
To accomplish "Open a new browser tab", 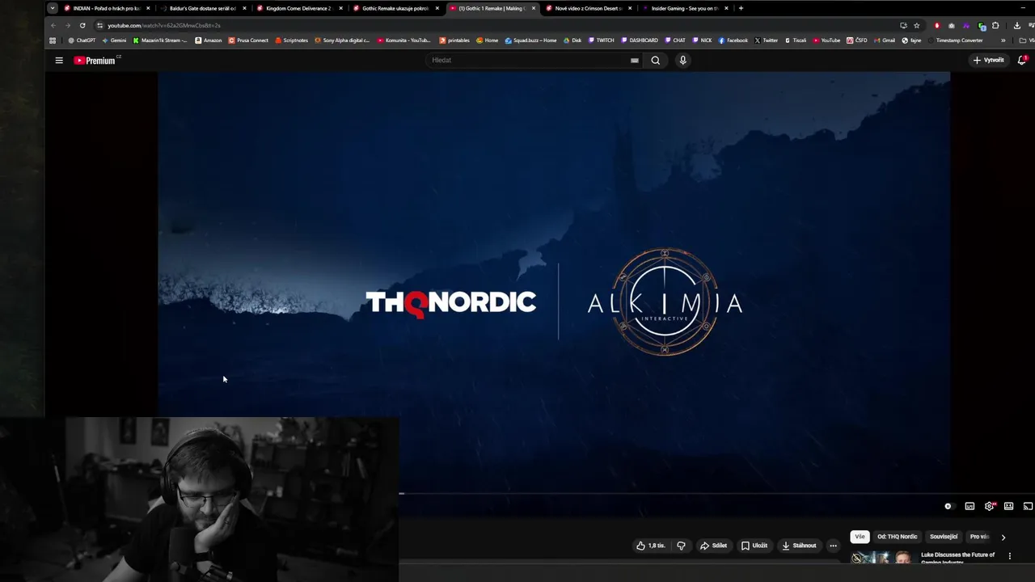I will coord(741,8).
